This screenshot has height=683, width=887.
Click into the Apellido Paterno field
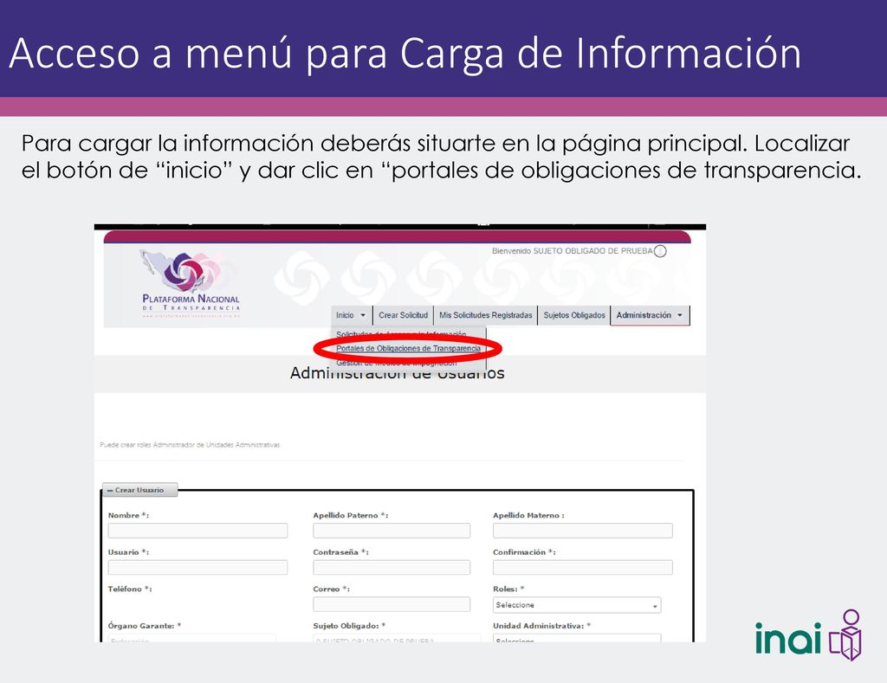coord(392,531)
